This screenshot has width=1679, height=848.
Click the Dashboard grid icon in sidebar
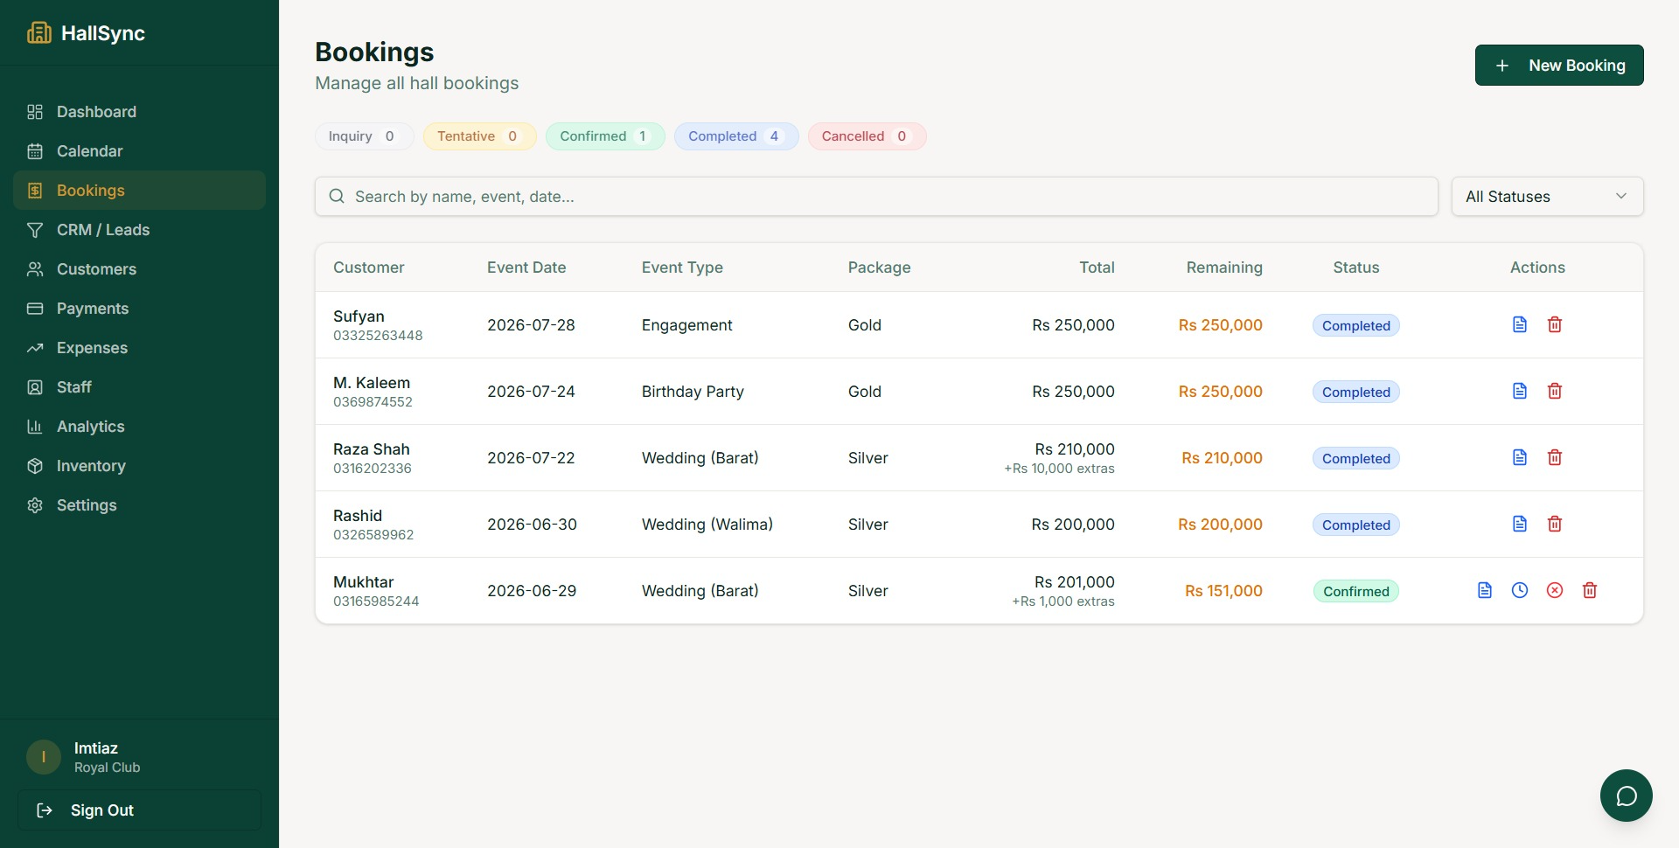35,112
